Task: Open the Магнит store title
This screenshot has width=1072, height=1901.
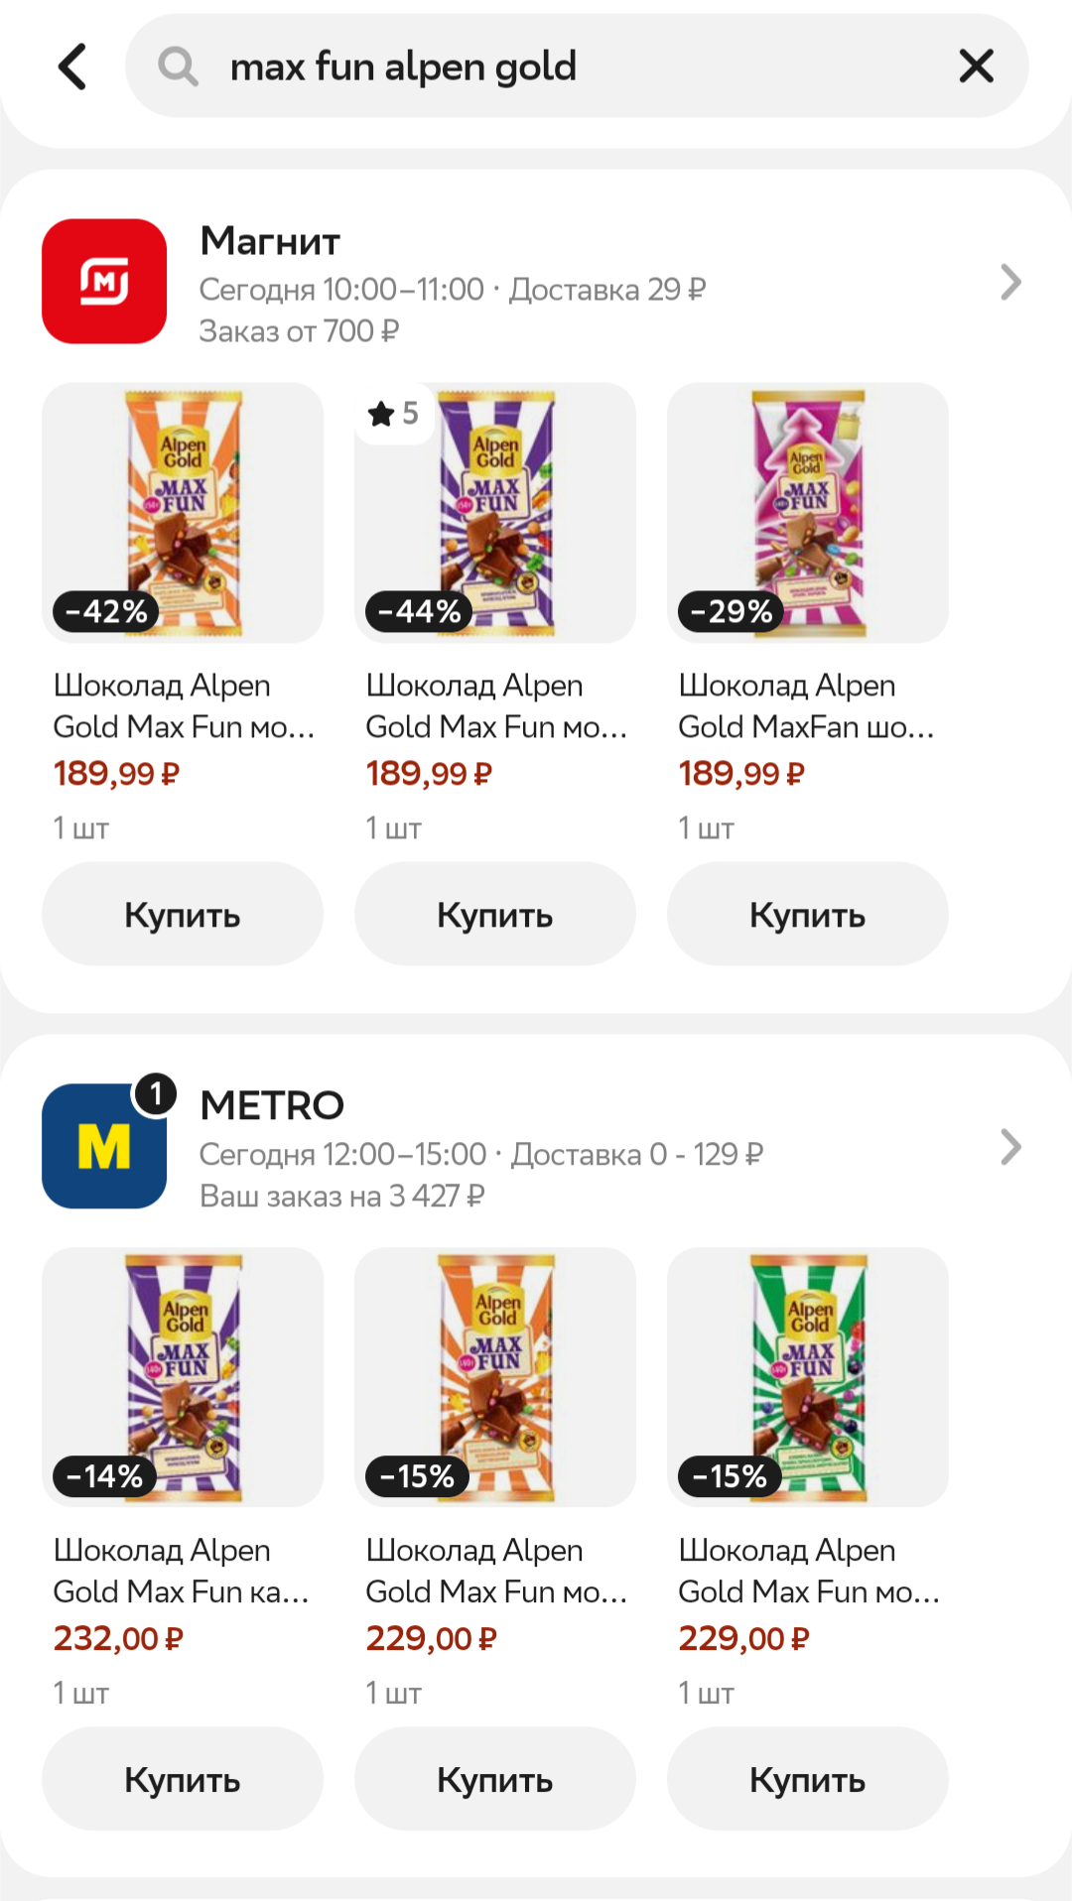Action: pos(270,241)
